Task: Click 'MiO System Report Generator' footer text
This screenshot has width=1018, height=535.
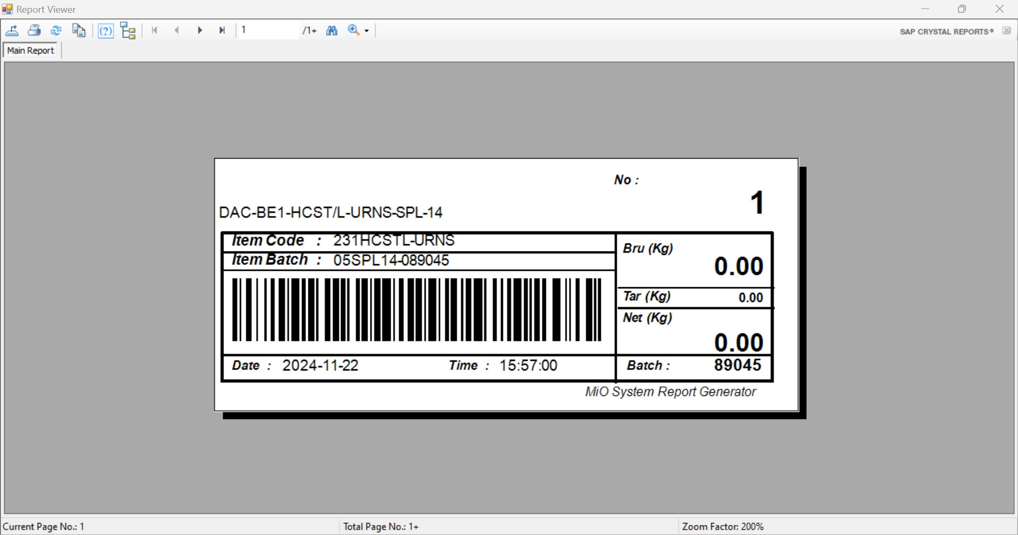Action: coord(670,392)
